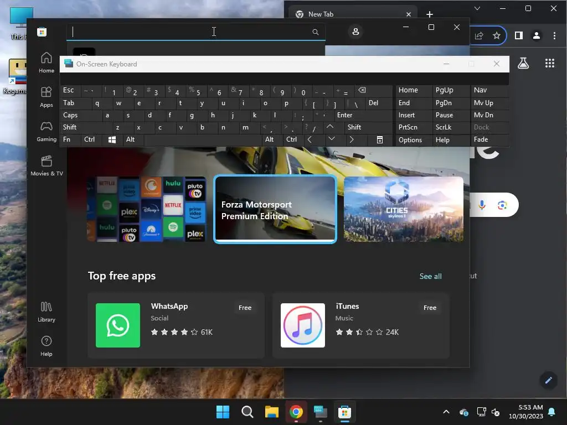Image resolution: width=567 pixels, height=425 pixels.
Task: Toggle right Shift key on On-Screen Keyboard
Action: (x=368, y=127)
